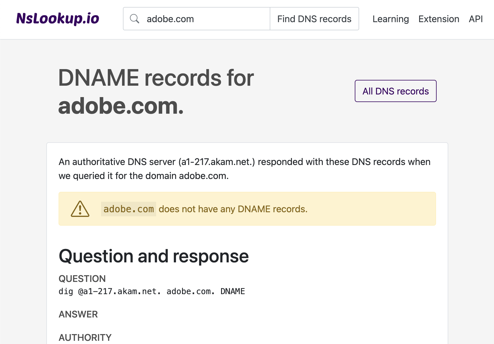
Task: Open the Extension page
Action: (x=439, y=19)
